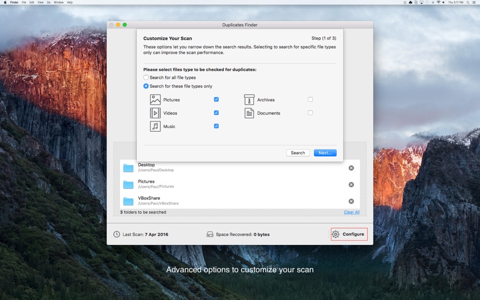This screenshot has width=480, height=300.
Task: Enable the Documents checkbox
Action: [x=310, y=113]
